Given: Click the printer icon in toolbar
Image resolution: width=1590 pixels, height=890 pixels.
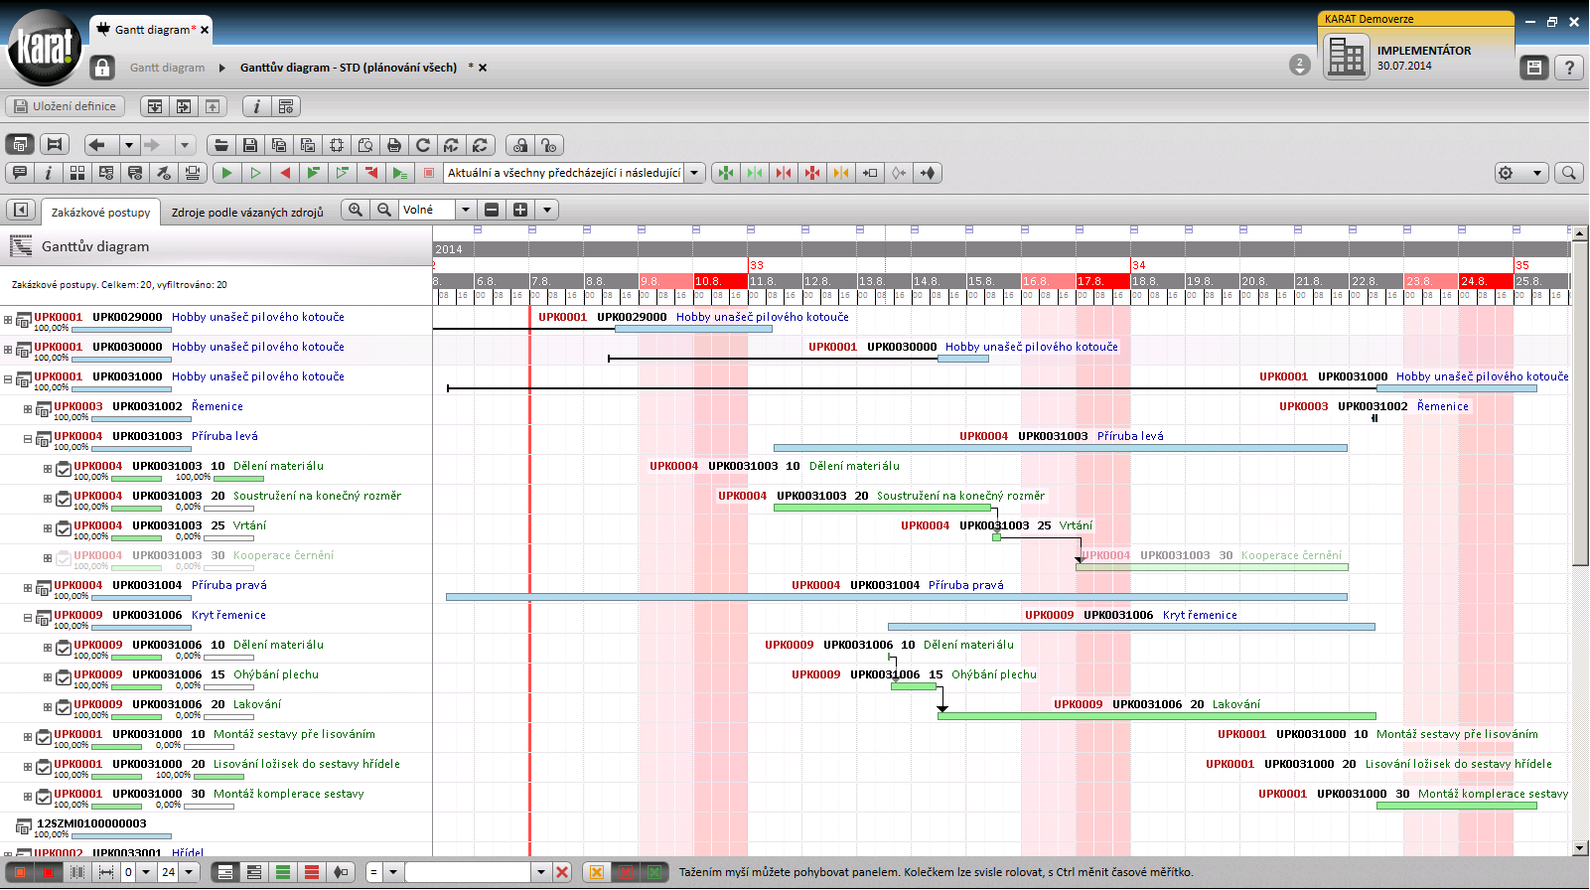Looking at the screenshot, I should tap(394, 145).
